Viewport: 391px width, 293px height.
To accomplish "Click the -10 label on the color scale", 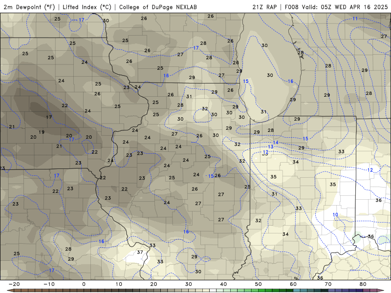I will [x=49, y=284].
